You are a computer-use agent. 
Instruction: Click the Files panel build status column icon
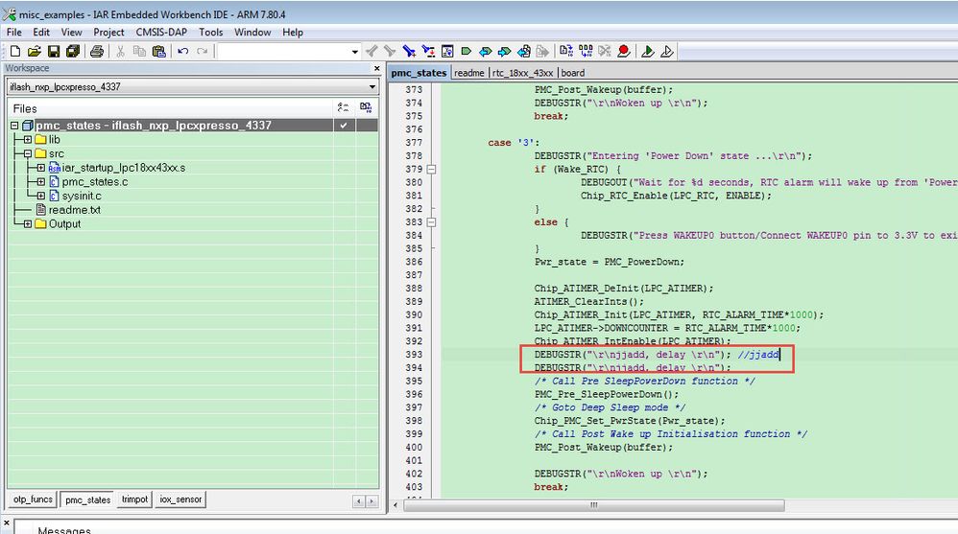tap(366, 108)
